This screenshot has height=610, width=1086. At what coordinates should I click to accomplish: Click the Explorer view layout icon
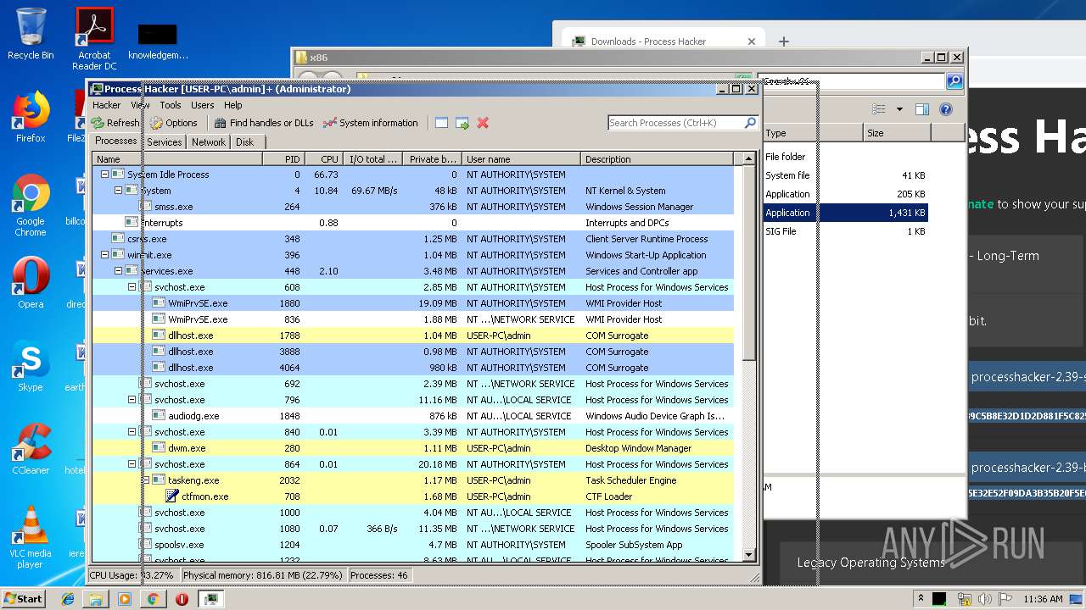click(879, 109)
